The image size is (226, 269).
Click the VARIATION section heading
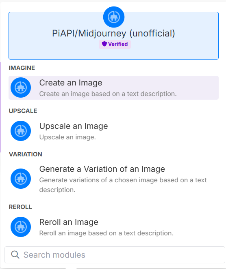pyautogui.click(x=26, y=154)
